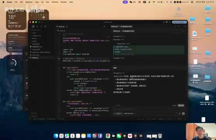The height and width of the screenshot is (140, 216).
Task: Open Chrome from the Dock
Action: 108,136
